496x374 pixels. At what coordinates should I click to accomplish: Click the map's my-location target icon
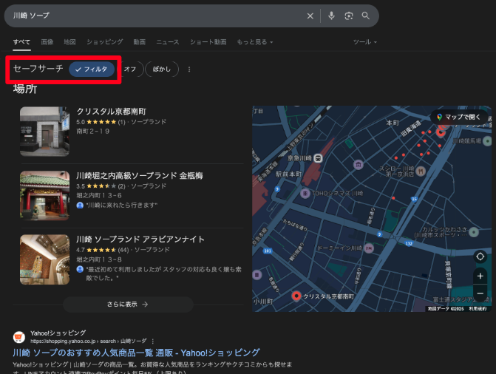[480, 256]
